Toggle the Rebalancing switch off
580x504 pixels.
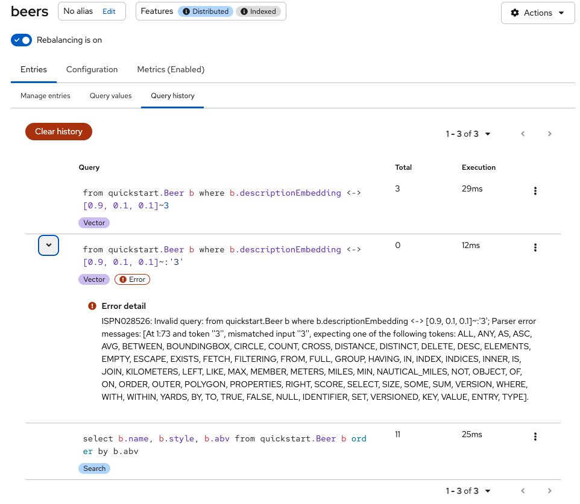tap(22, 40)
